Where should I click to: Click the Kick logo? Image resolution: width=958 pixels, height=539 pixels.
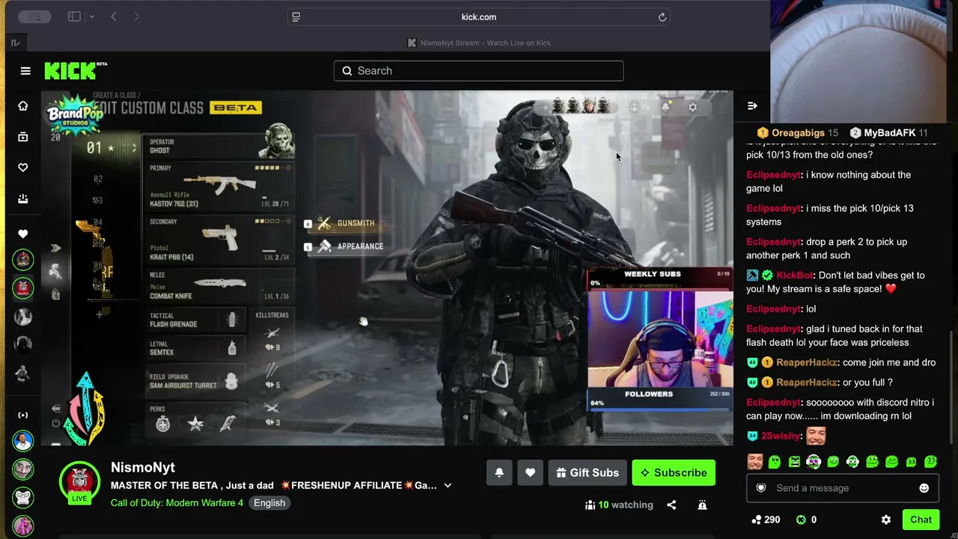pos(76,70)
